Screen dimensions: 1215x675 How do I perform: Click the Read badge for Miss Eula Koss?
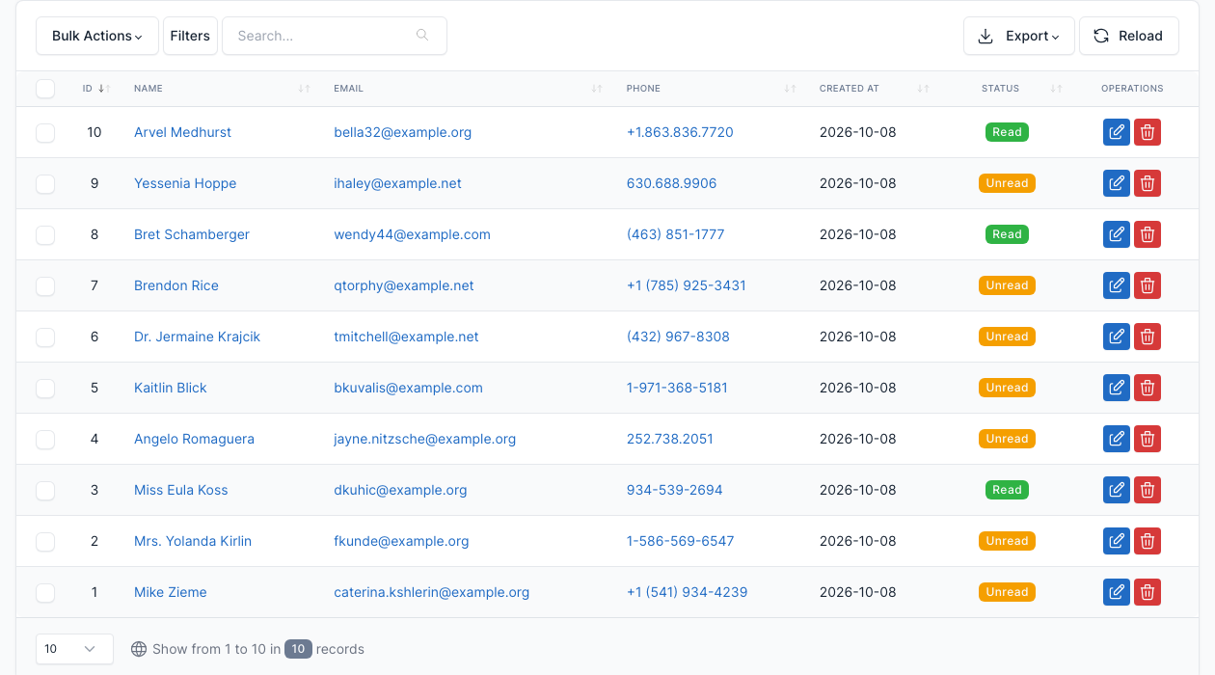coord(1007,490)
